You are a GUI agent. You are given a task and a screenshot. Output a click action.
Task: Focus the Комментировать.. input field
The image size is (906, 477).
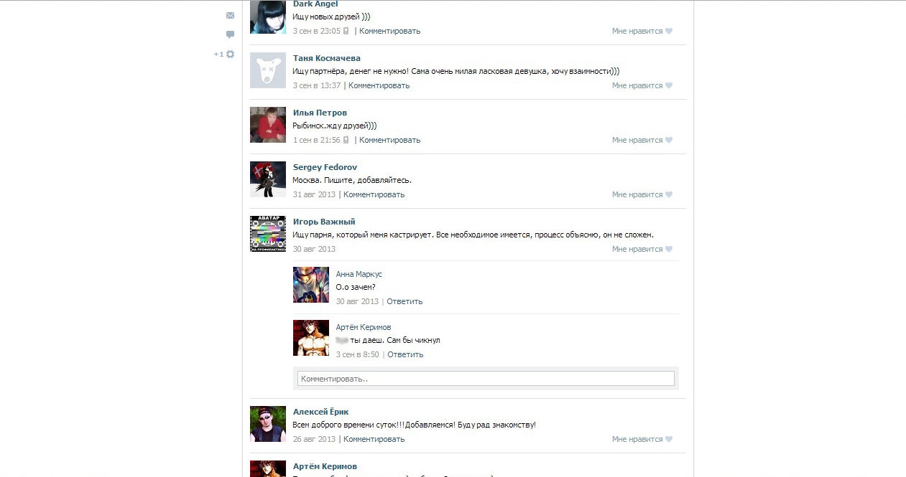[486, 378]
